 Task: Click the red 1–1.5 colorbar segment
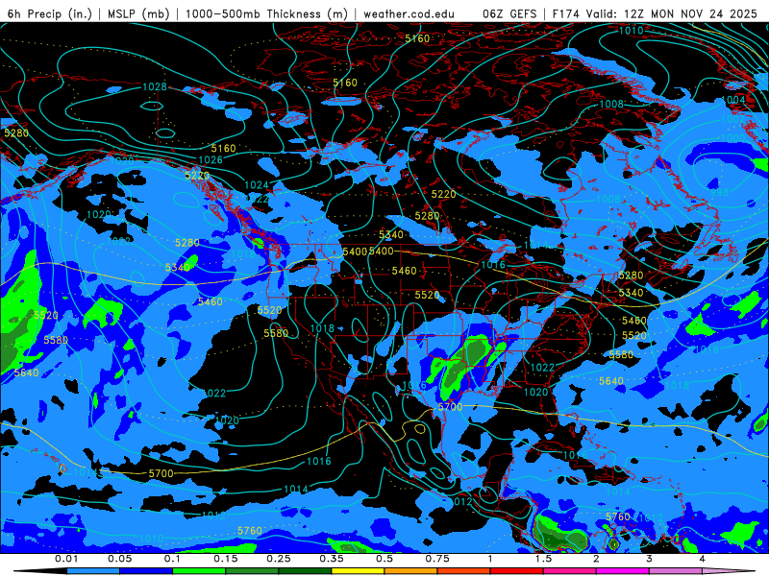[517, 571]
